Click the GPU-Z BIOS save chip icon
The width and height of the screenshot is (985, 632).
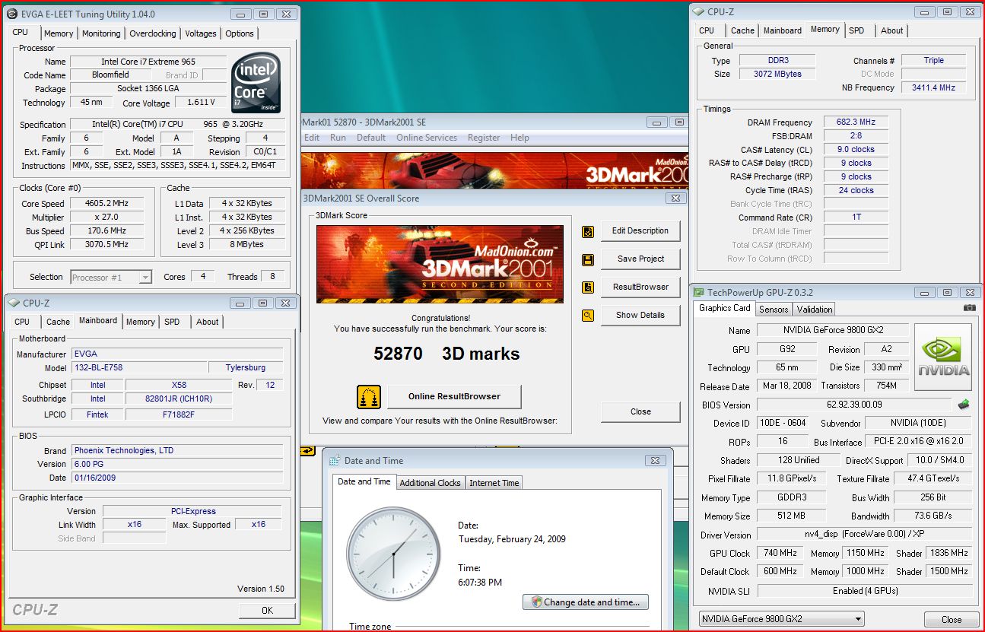(x=964, y=405)
